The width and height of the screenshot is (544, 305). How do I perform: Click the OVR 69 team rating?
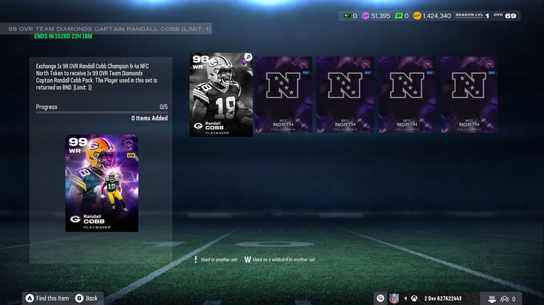[505, 16]
